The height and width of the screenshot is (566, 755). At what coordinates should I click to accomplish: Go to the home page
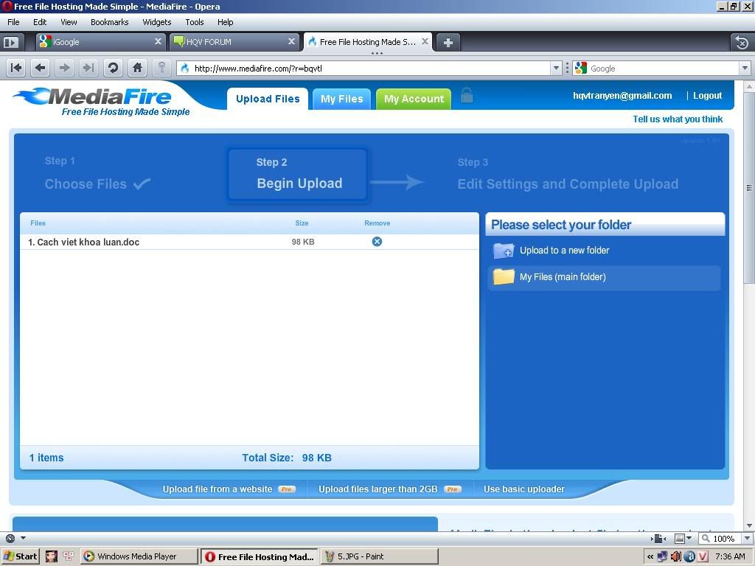pyautogui.click(x=137, y=68)
